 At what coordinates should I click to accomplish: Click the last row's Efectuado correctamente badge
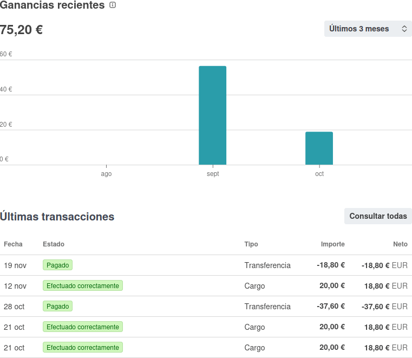point(83,347)
